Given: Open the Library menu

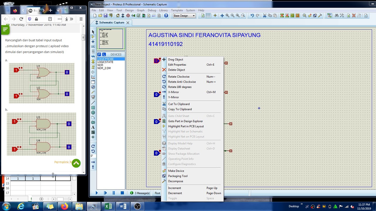Looking at the screenshot, I should pyautogui.click(x=163, y=10).
